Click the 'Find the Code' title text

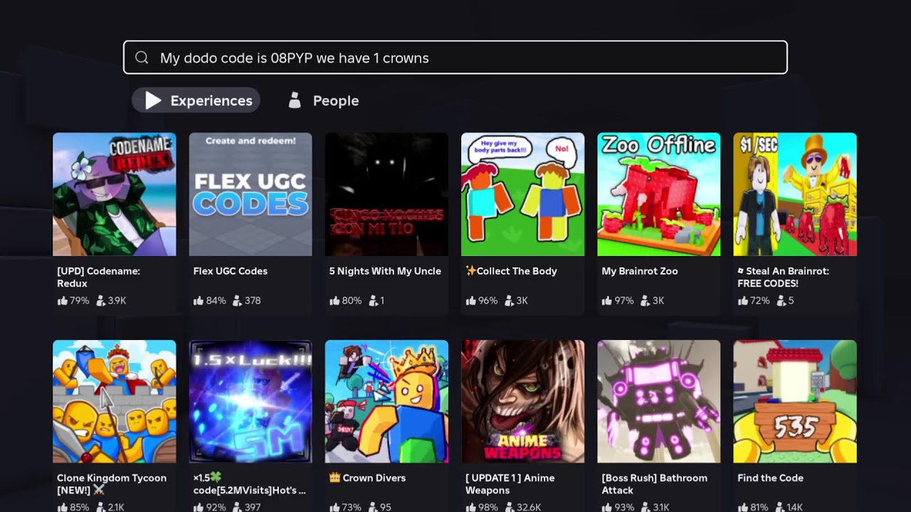coord(770,478)
